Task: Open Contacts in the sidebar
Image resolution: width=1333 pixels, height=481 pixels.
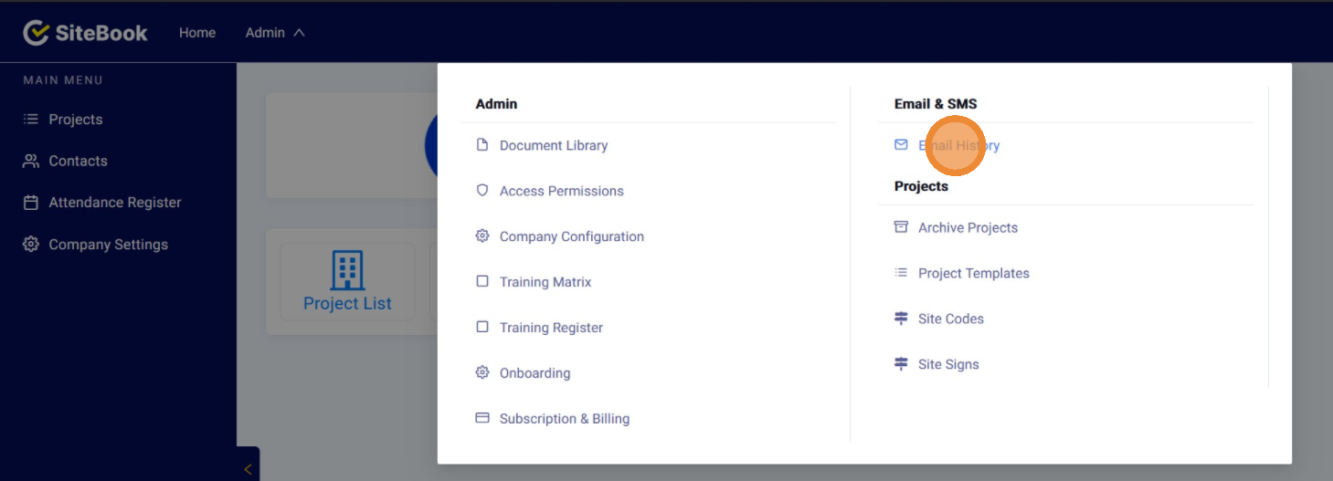Action: [78, 161]
